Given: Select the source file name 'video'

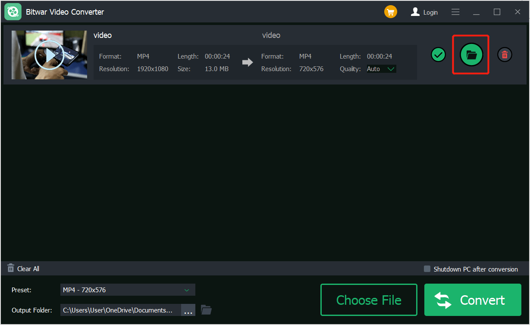Looking at the screenshot, I should click(103, 35).
